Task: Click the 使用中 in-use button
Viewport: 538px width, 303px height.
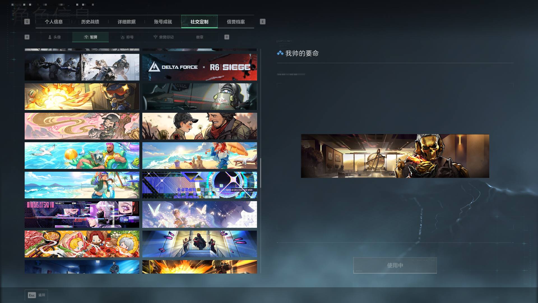Action: 395,265
